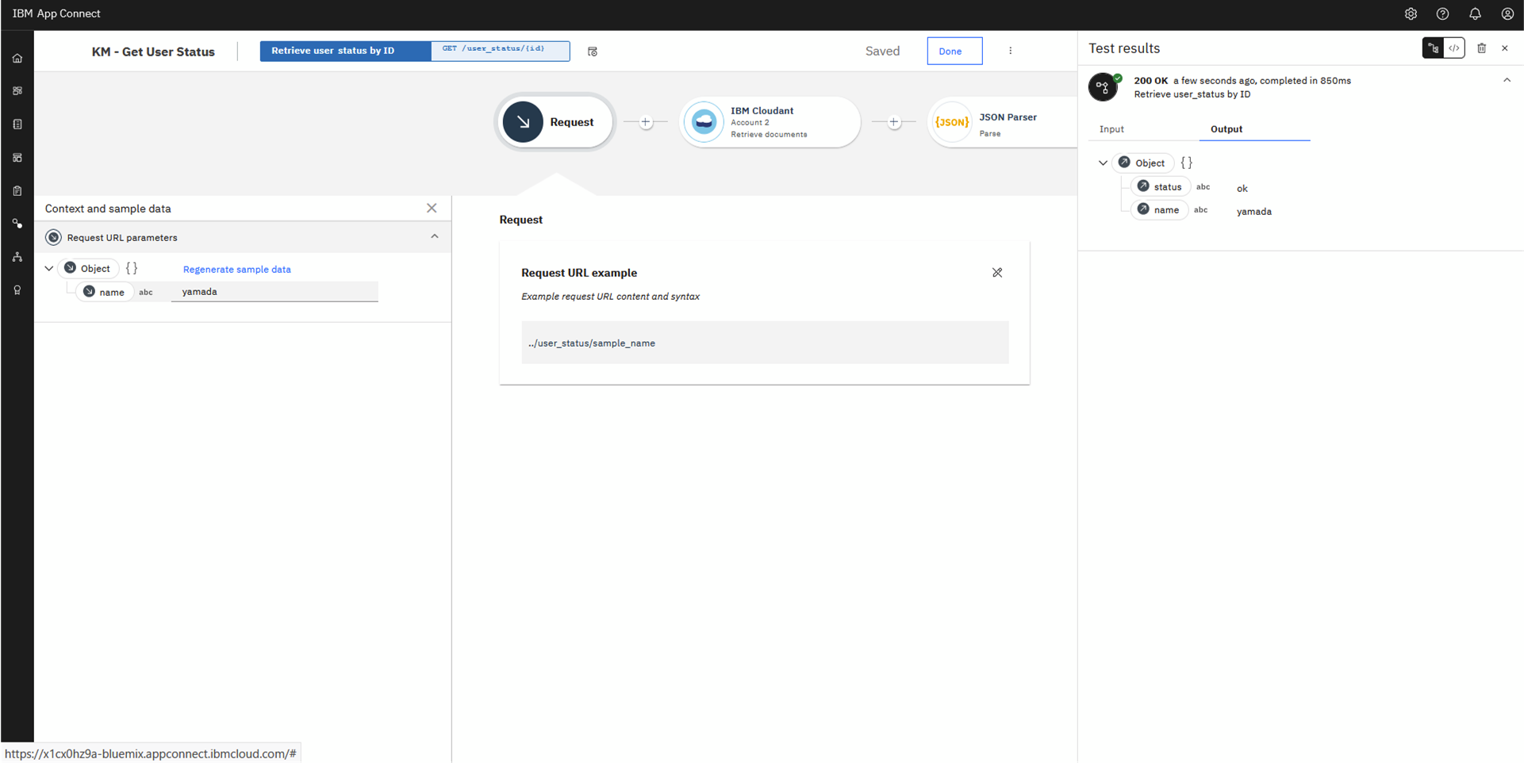Switch to the Input tab
The width and height of the screenshot is (1524, 763).
click(1111, 129)
